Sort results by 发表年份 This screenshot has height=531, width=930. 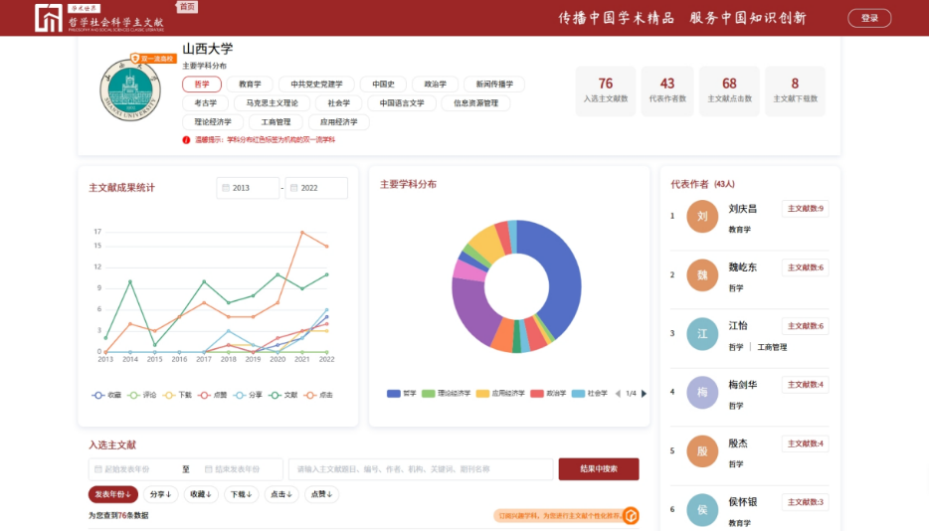[x=113, y=493]
